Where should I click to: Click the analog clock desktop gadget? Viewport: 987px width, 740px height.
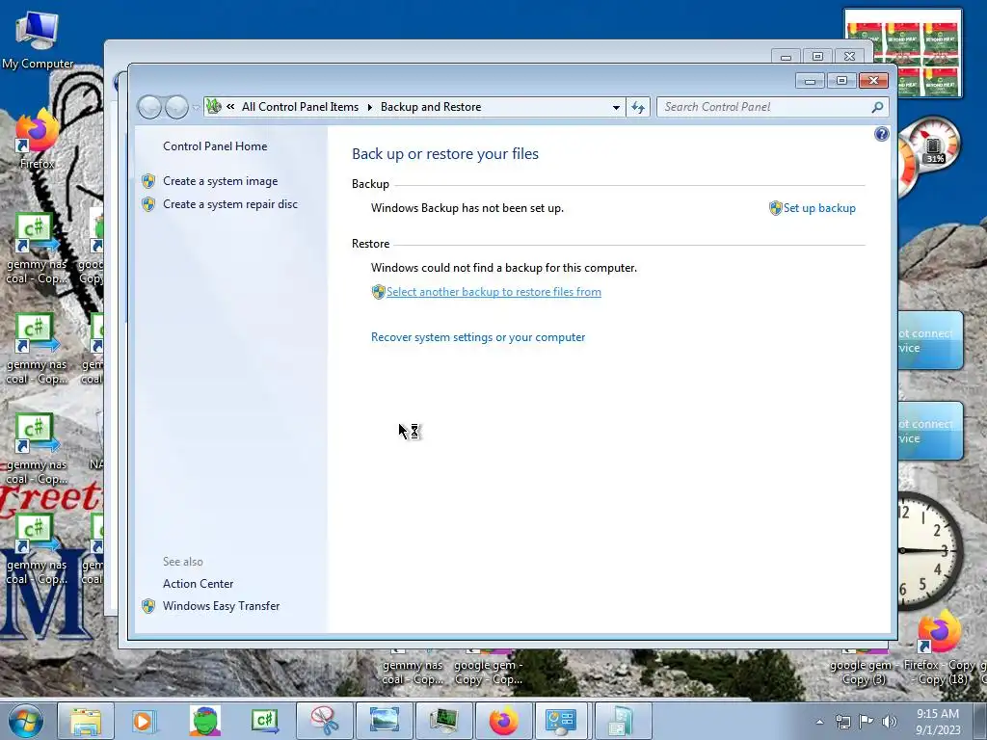930,551
